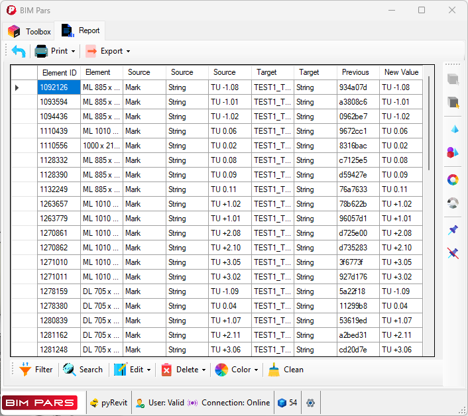This screenshot has width=468, height=416.
Task: Open the Edit dropdown arrow
Action: coord(148,370)
